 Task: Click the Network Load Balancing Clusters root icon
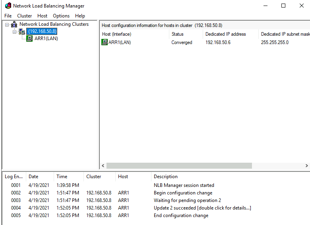(x=14, y=25)
